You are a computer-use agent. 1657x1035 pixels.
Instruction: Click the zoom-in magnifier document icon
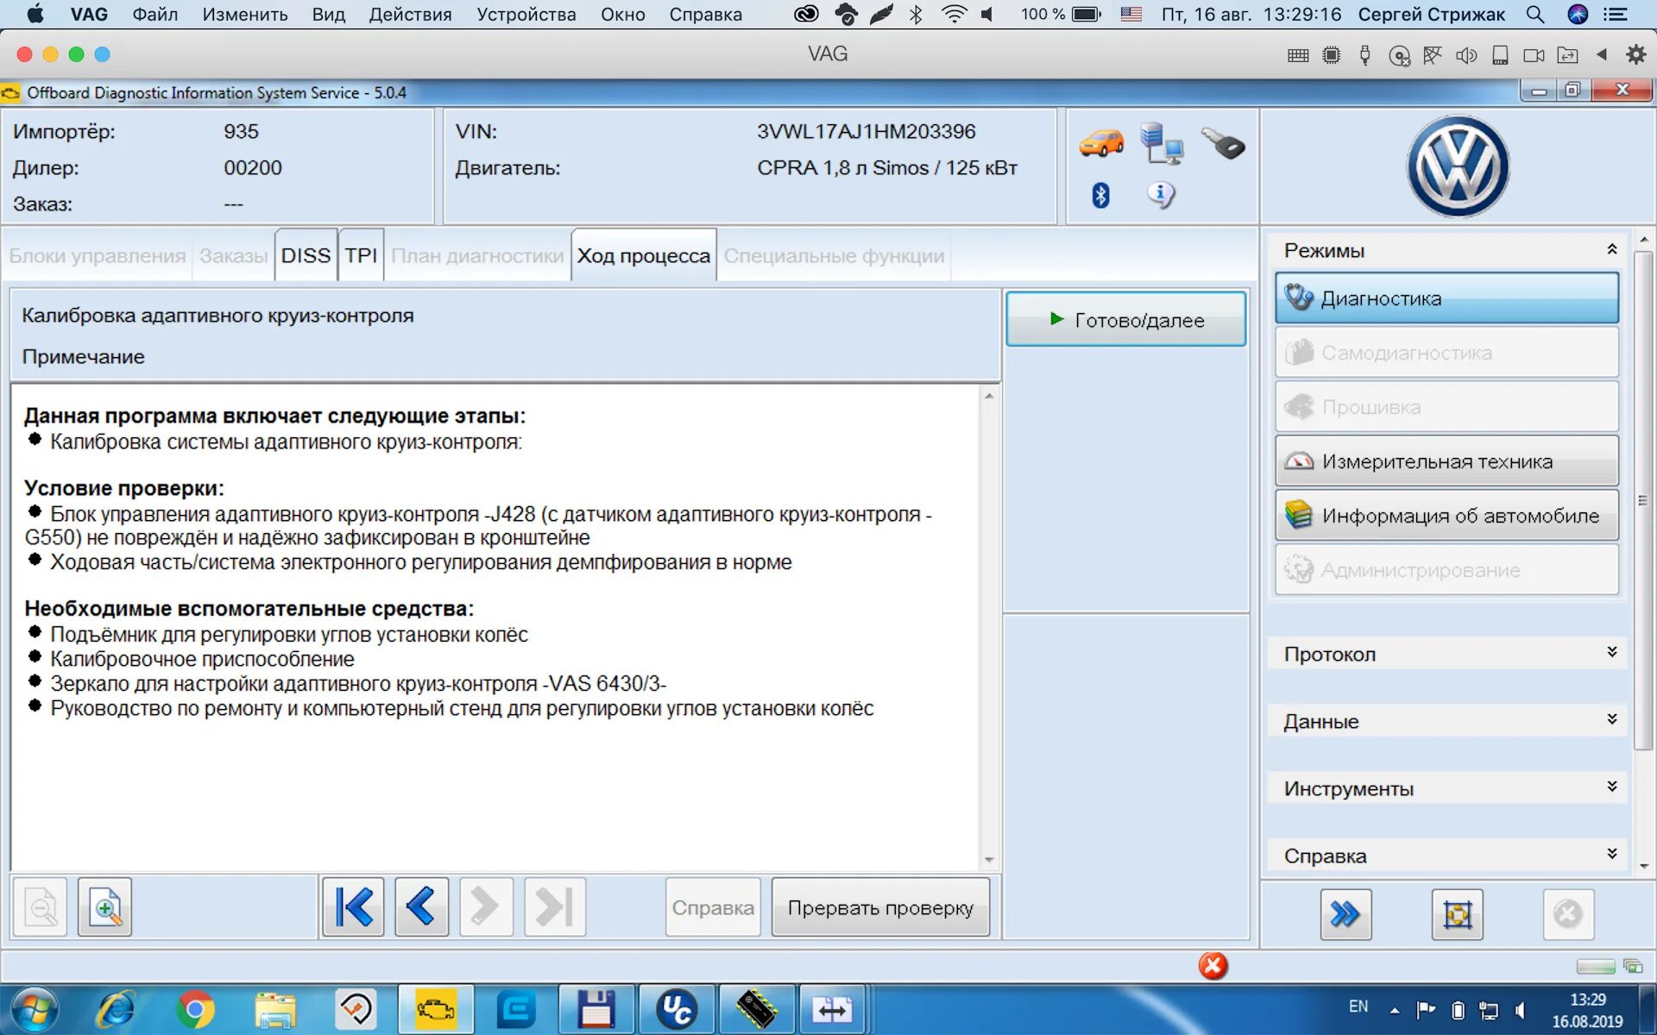pos(104,907)
